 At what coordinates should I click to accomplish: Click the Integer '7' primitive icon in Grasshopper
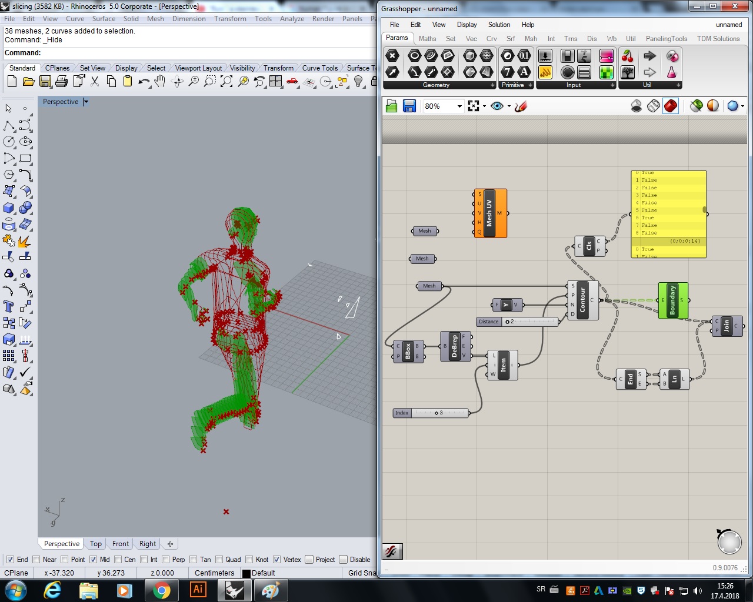[508, 72]
